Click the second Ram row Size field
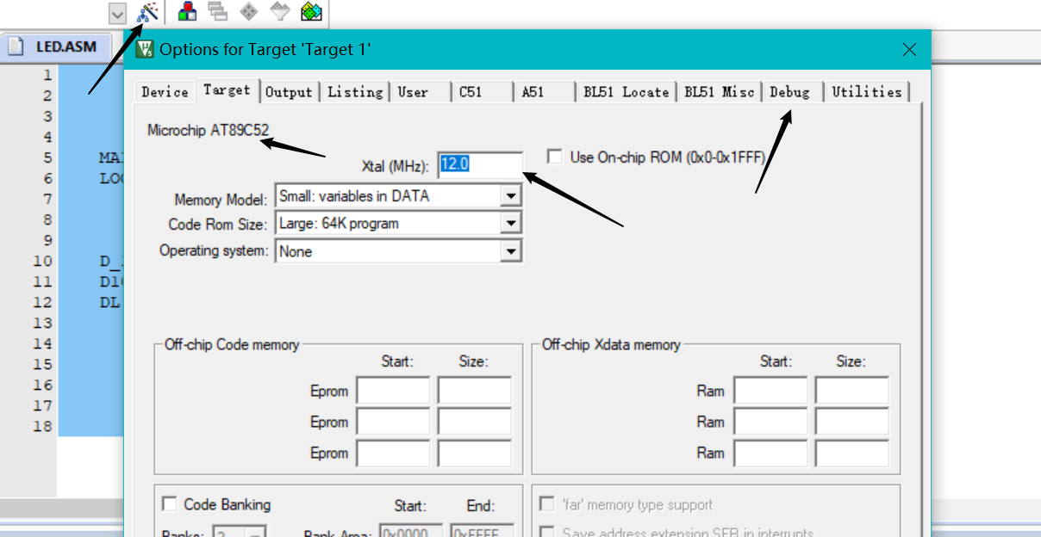 [x=851, y=422]
